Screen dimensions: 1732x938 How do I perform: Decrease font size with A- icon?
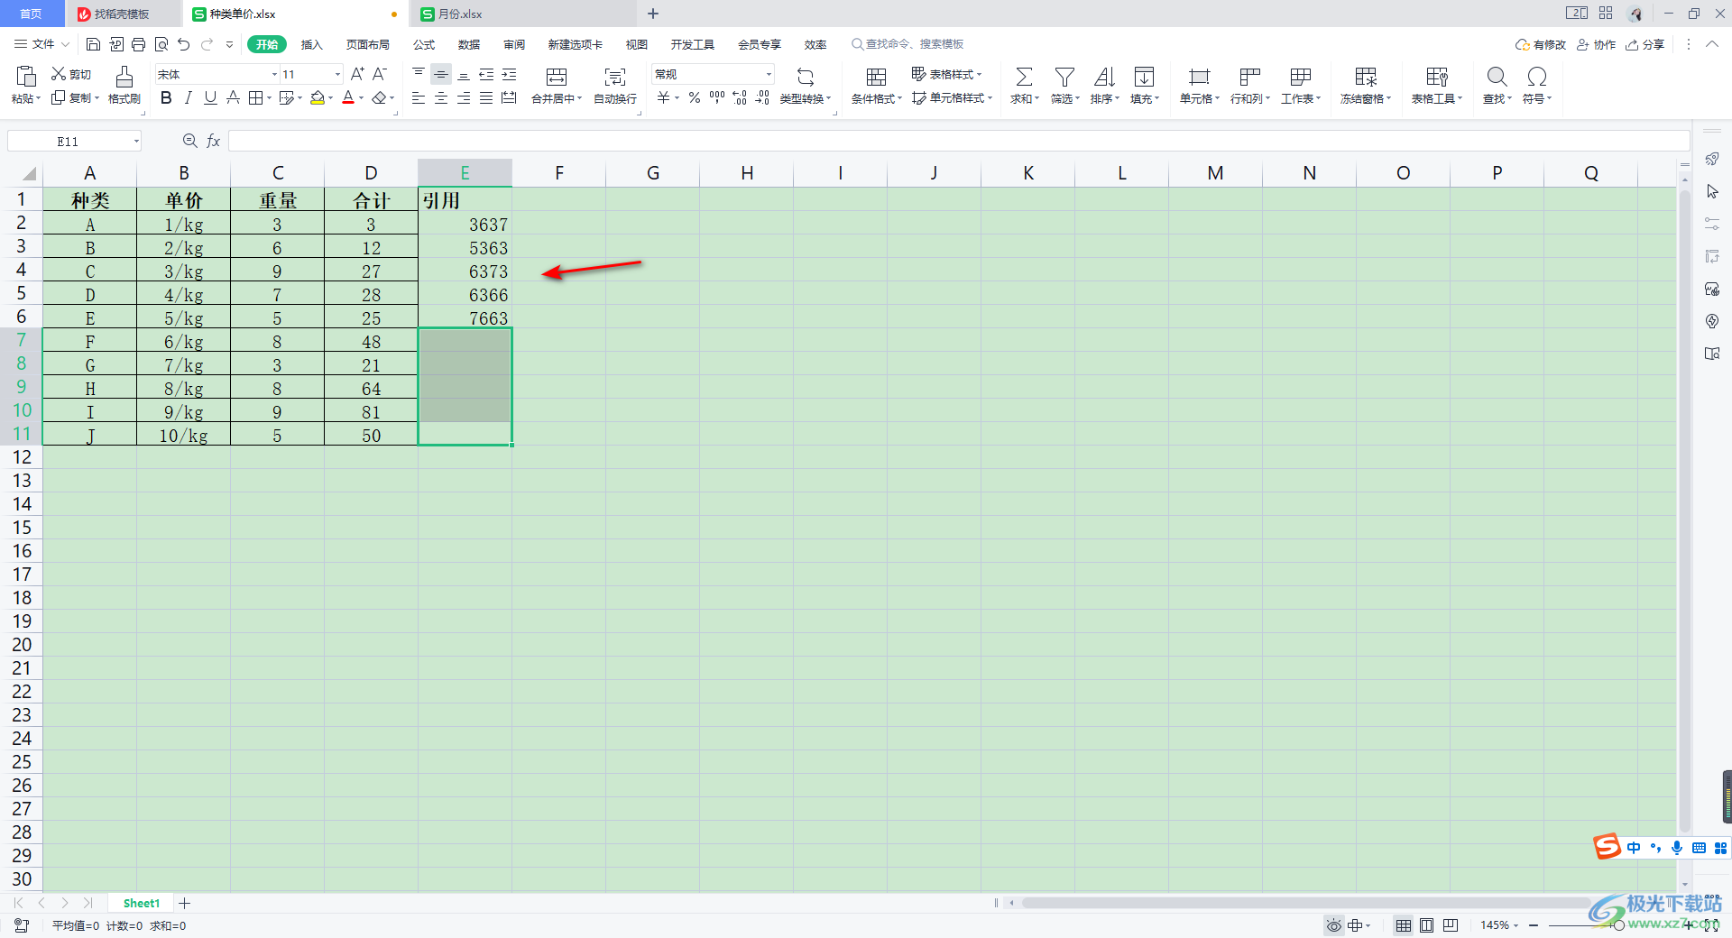pyautogui.click(x=380, y=74)
